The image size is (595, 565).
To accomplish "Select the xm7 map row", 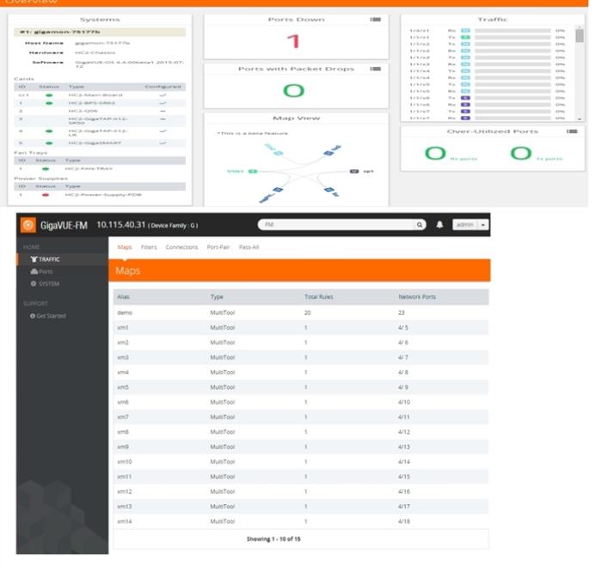I will pyautogui.click(x=301, y=417).
